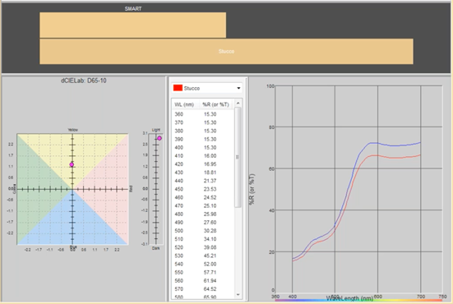Screen dimensions: 453x304
Task: Click the 45.21 reflectance value
Action: tap(210, 256)
